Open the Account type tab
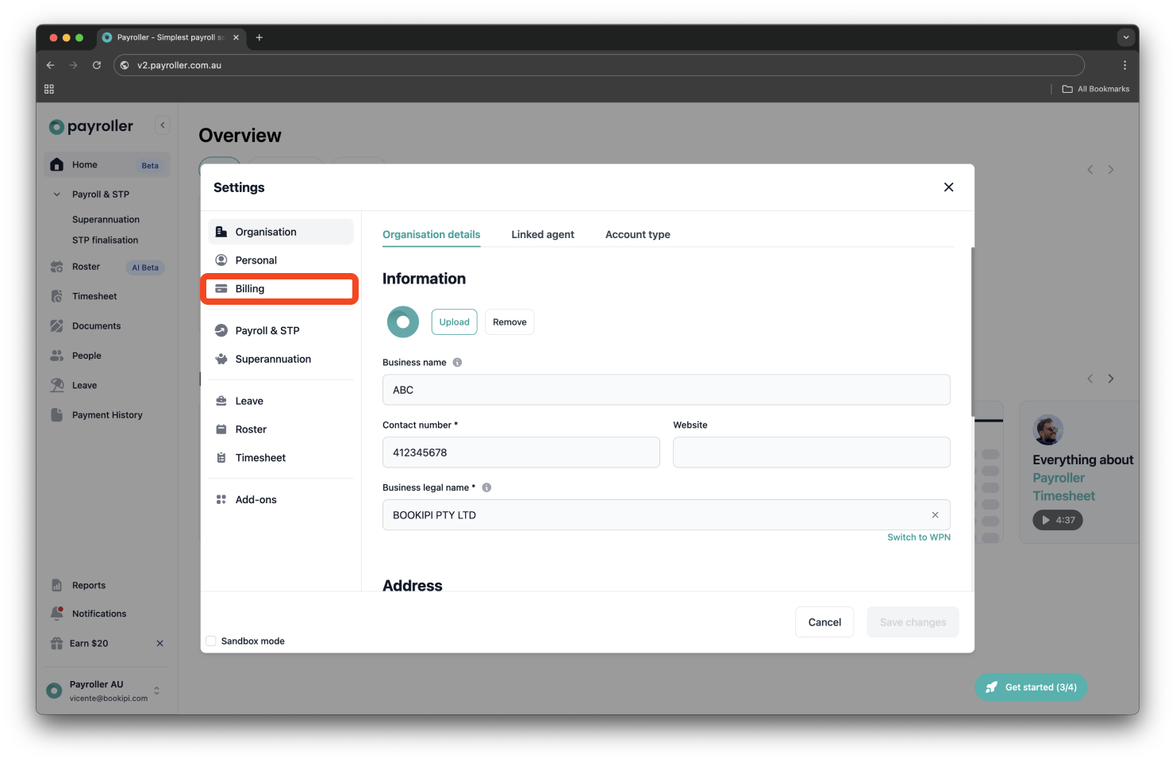This screenshot has height=762, width=1176. tap(637, 234)
